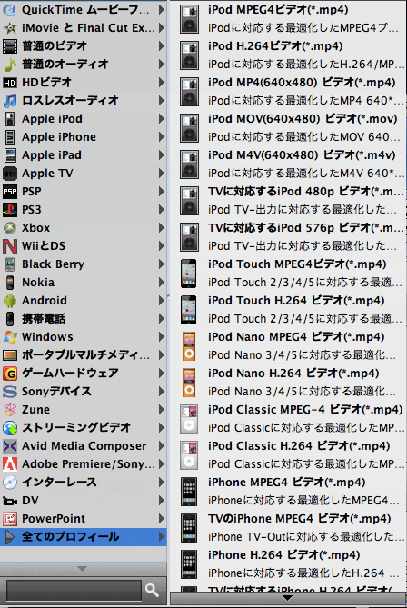Select the iPod MOV(640x480) ビデオ(*.mov) profile

point(289,128)
